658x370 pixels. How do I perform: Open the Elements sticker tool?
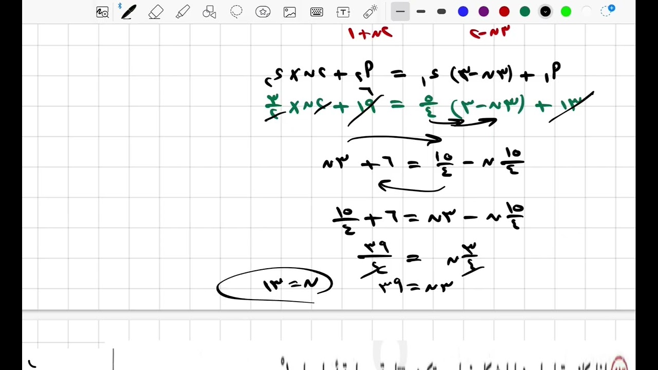263,12
